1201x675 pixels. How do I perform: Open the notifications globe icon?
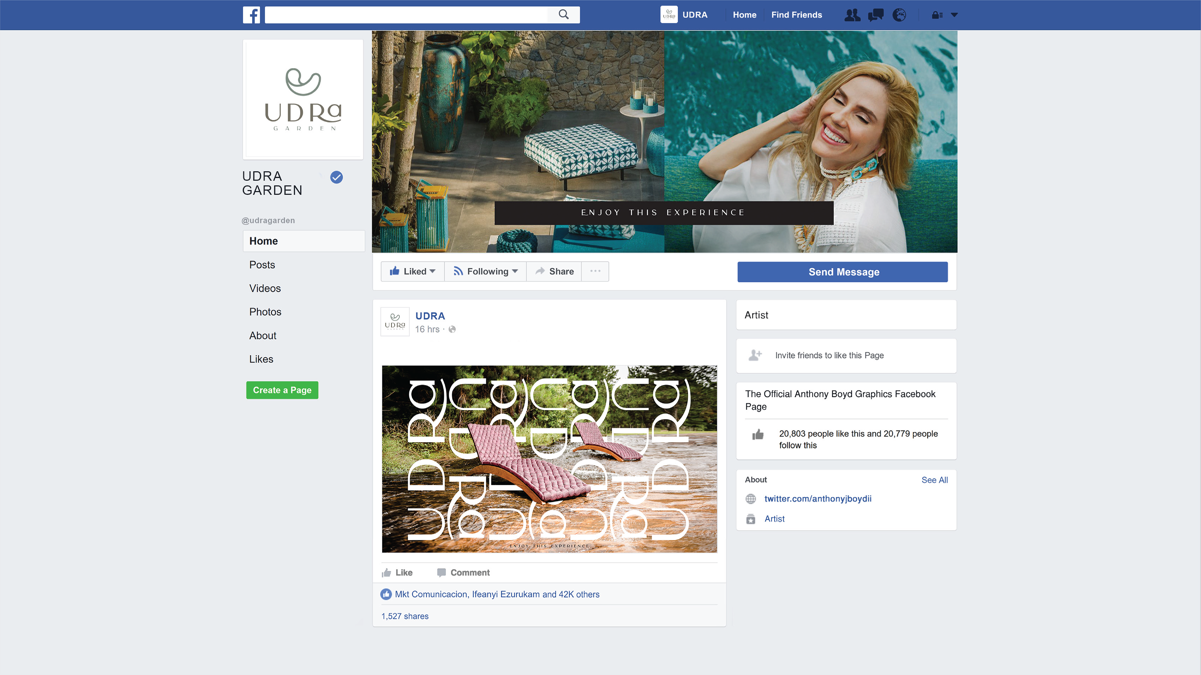click(899, 15)
